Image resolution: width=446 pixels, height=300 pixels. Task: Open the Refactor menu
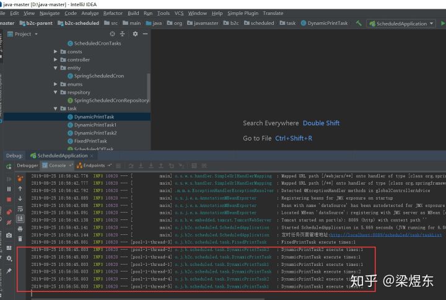point(113,13)
